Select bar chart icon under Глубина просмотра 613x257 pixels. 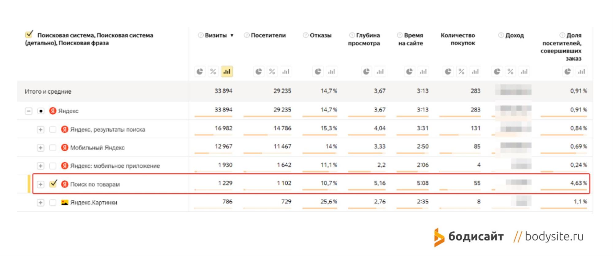click(380, 72)
